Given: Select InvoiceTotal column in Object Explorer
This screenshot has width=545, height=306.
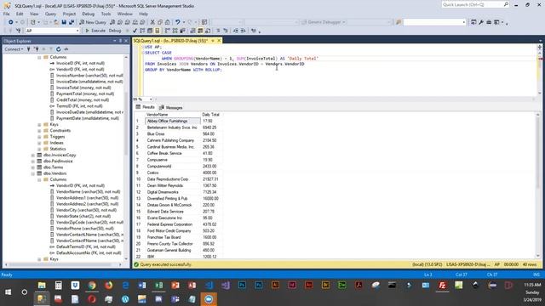Looking at the screenshot, I should click(83, 88).
